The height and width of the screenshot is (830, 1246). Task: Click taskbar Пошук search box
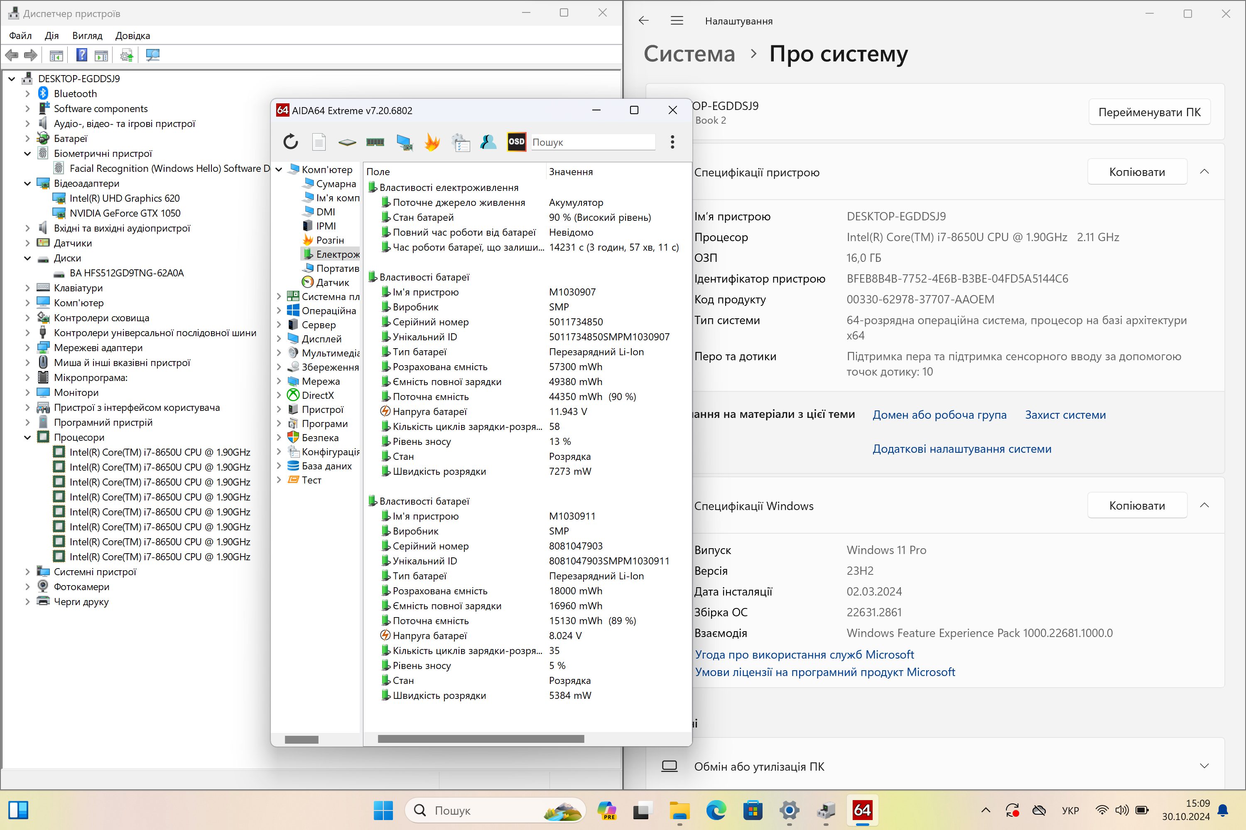495,810
